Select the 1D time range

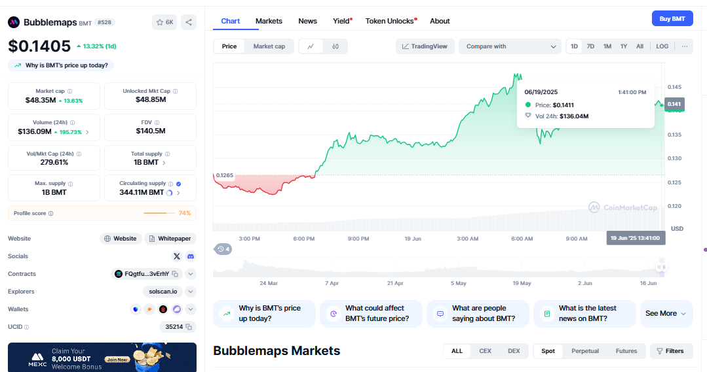tap(574, 46)
